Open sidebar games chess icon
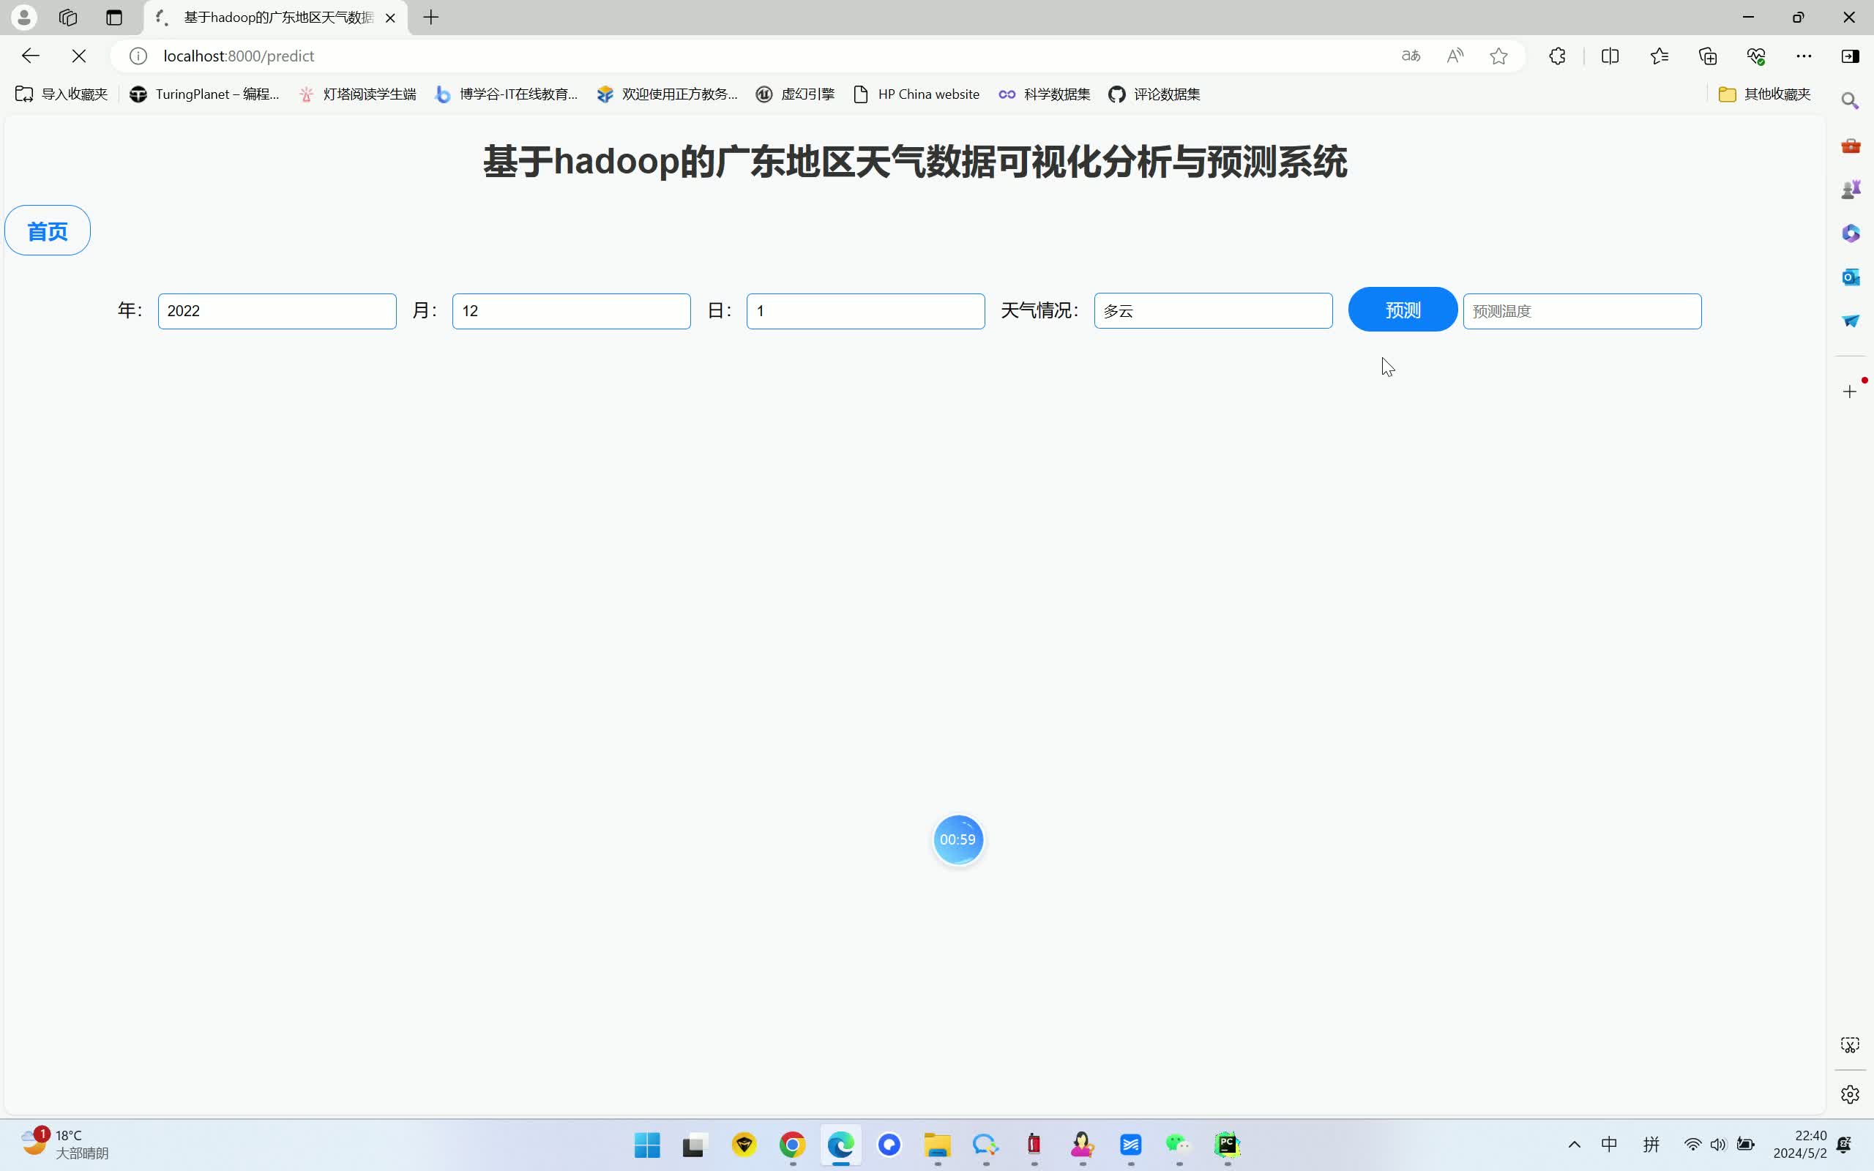 [1850, 189]
